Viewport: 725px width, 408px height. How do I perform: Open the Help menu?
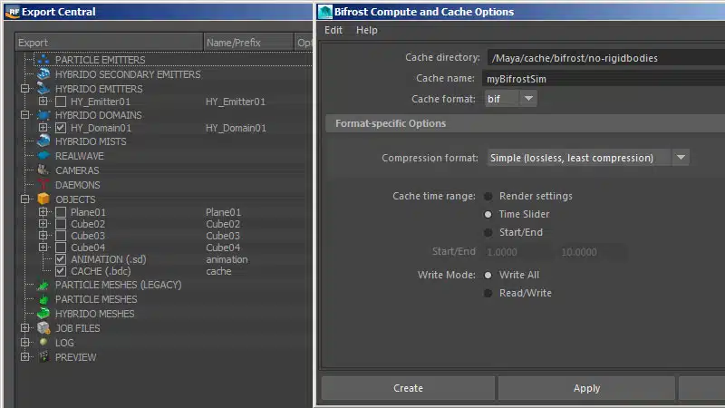pyautogui.click(x=367, y=30)
